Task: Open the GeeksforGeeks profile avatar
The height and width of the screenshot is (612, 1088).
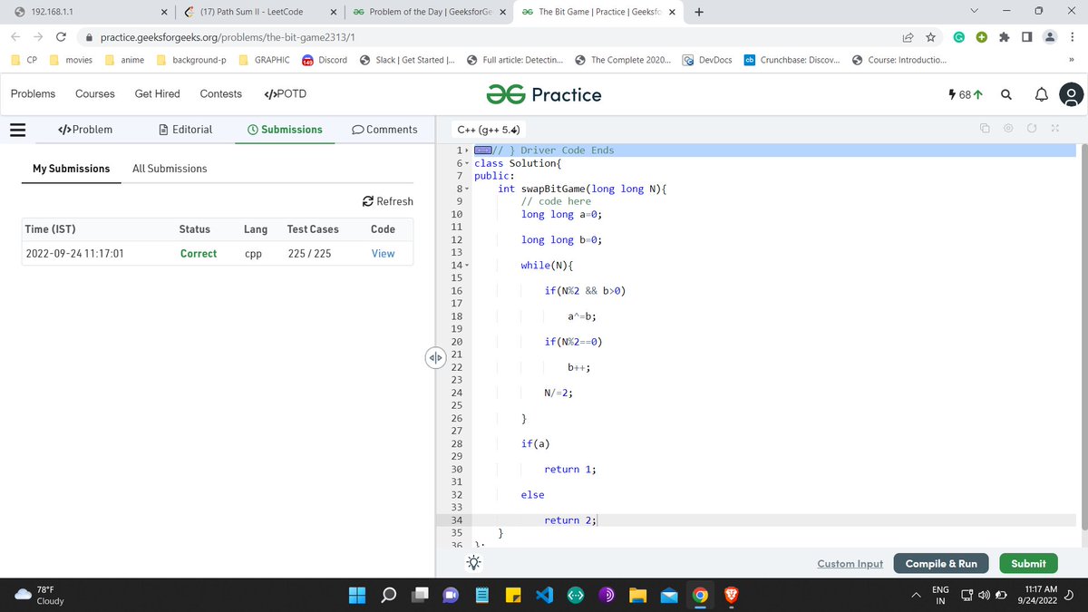Action: coord(1072,94)
